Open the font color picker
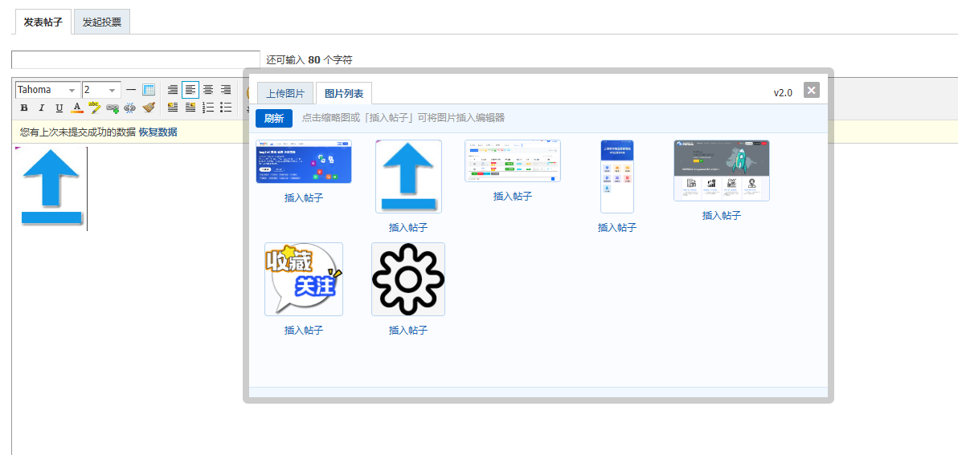This screenshot has height=455, width=958. 77,108
